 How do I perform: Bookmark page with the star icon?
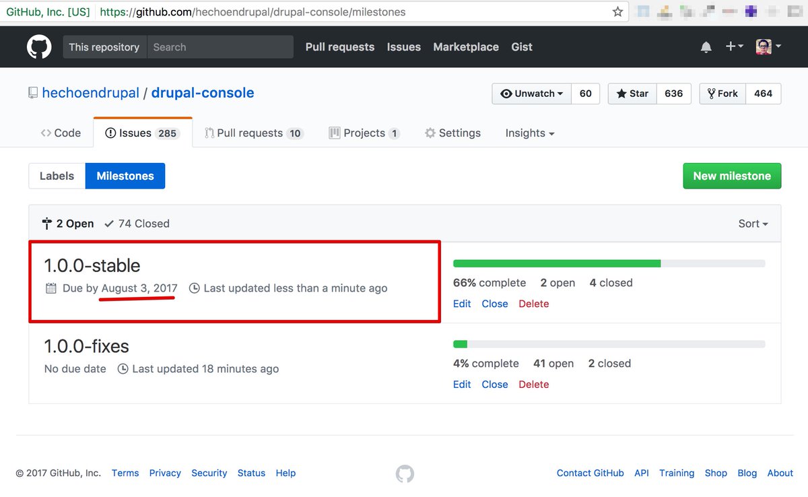[617, 11]
